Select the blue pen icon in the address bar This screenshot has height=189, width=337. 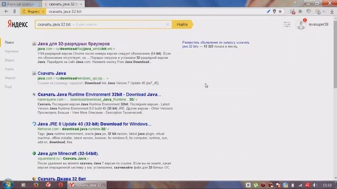[x=268, y=12]
